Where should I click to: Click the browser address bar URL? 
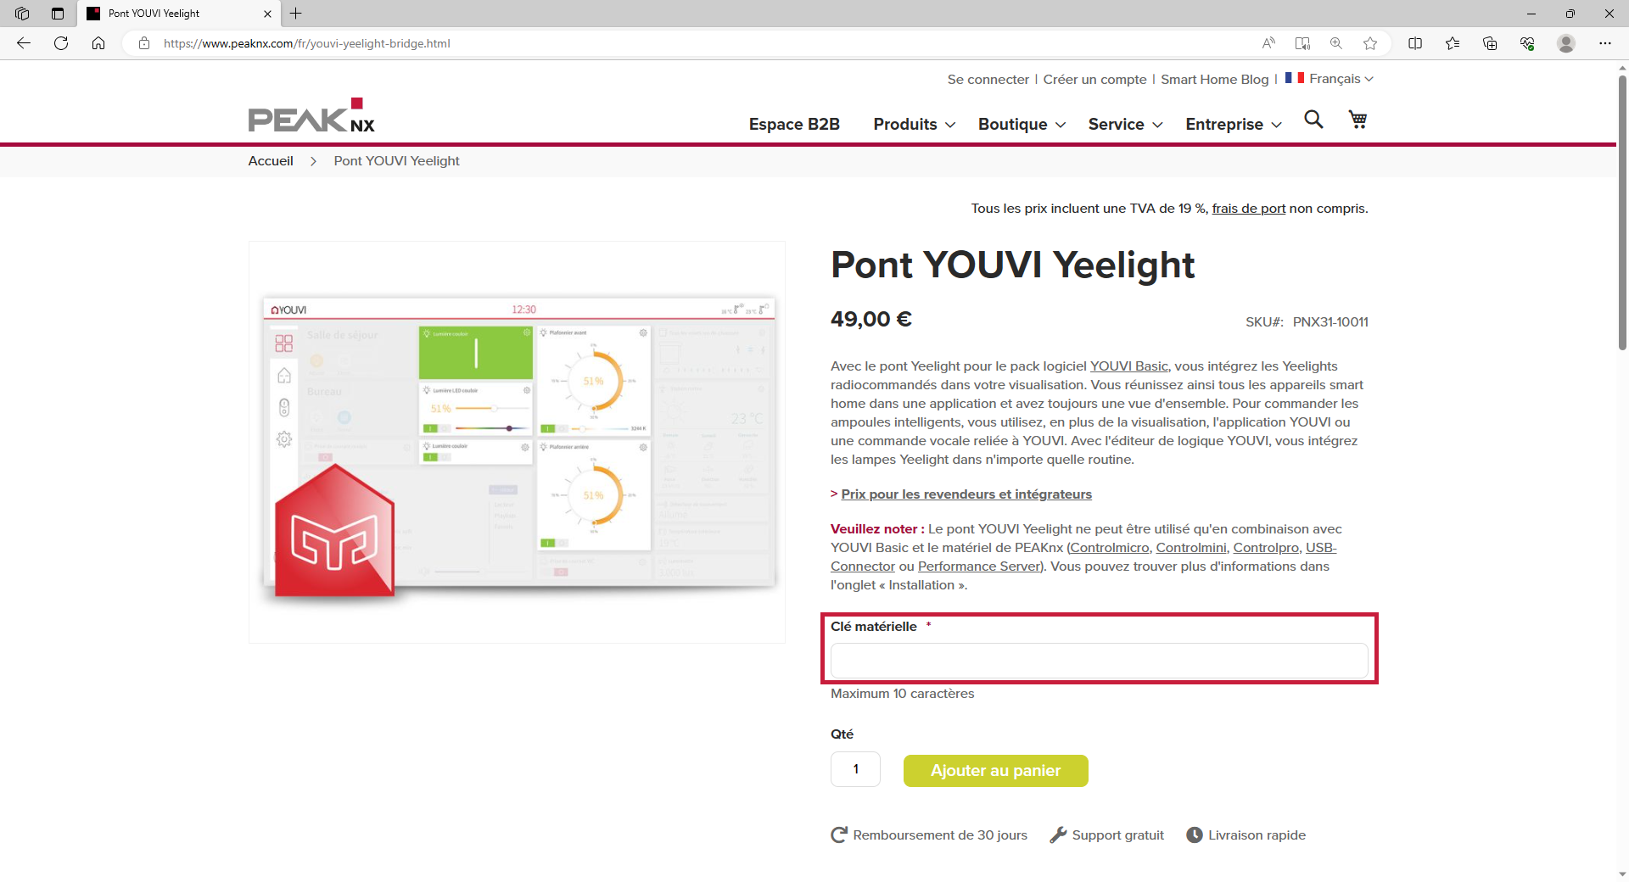[x=306, y=43]
